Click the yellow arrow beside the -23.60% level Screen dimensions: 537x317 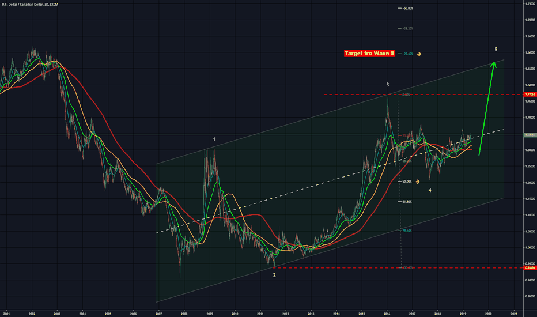[419, 54]
